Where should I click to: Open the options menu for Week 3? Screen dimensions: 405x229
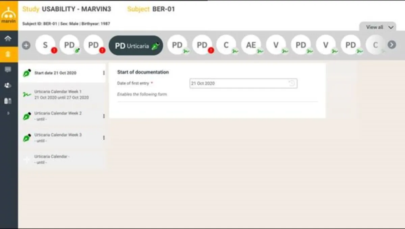(104, 138)
